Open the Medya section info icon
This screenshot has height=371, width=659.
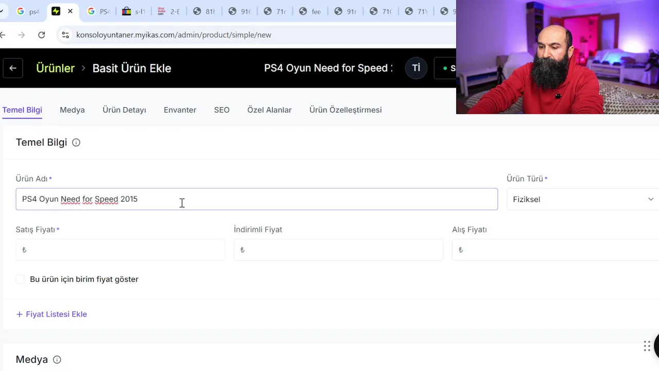click(57, 360)
